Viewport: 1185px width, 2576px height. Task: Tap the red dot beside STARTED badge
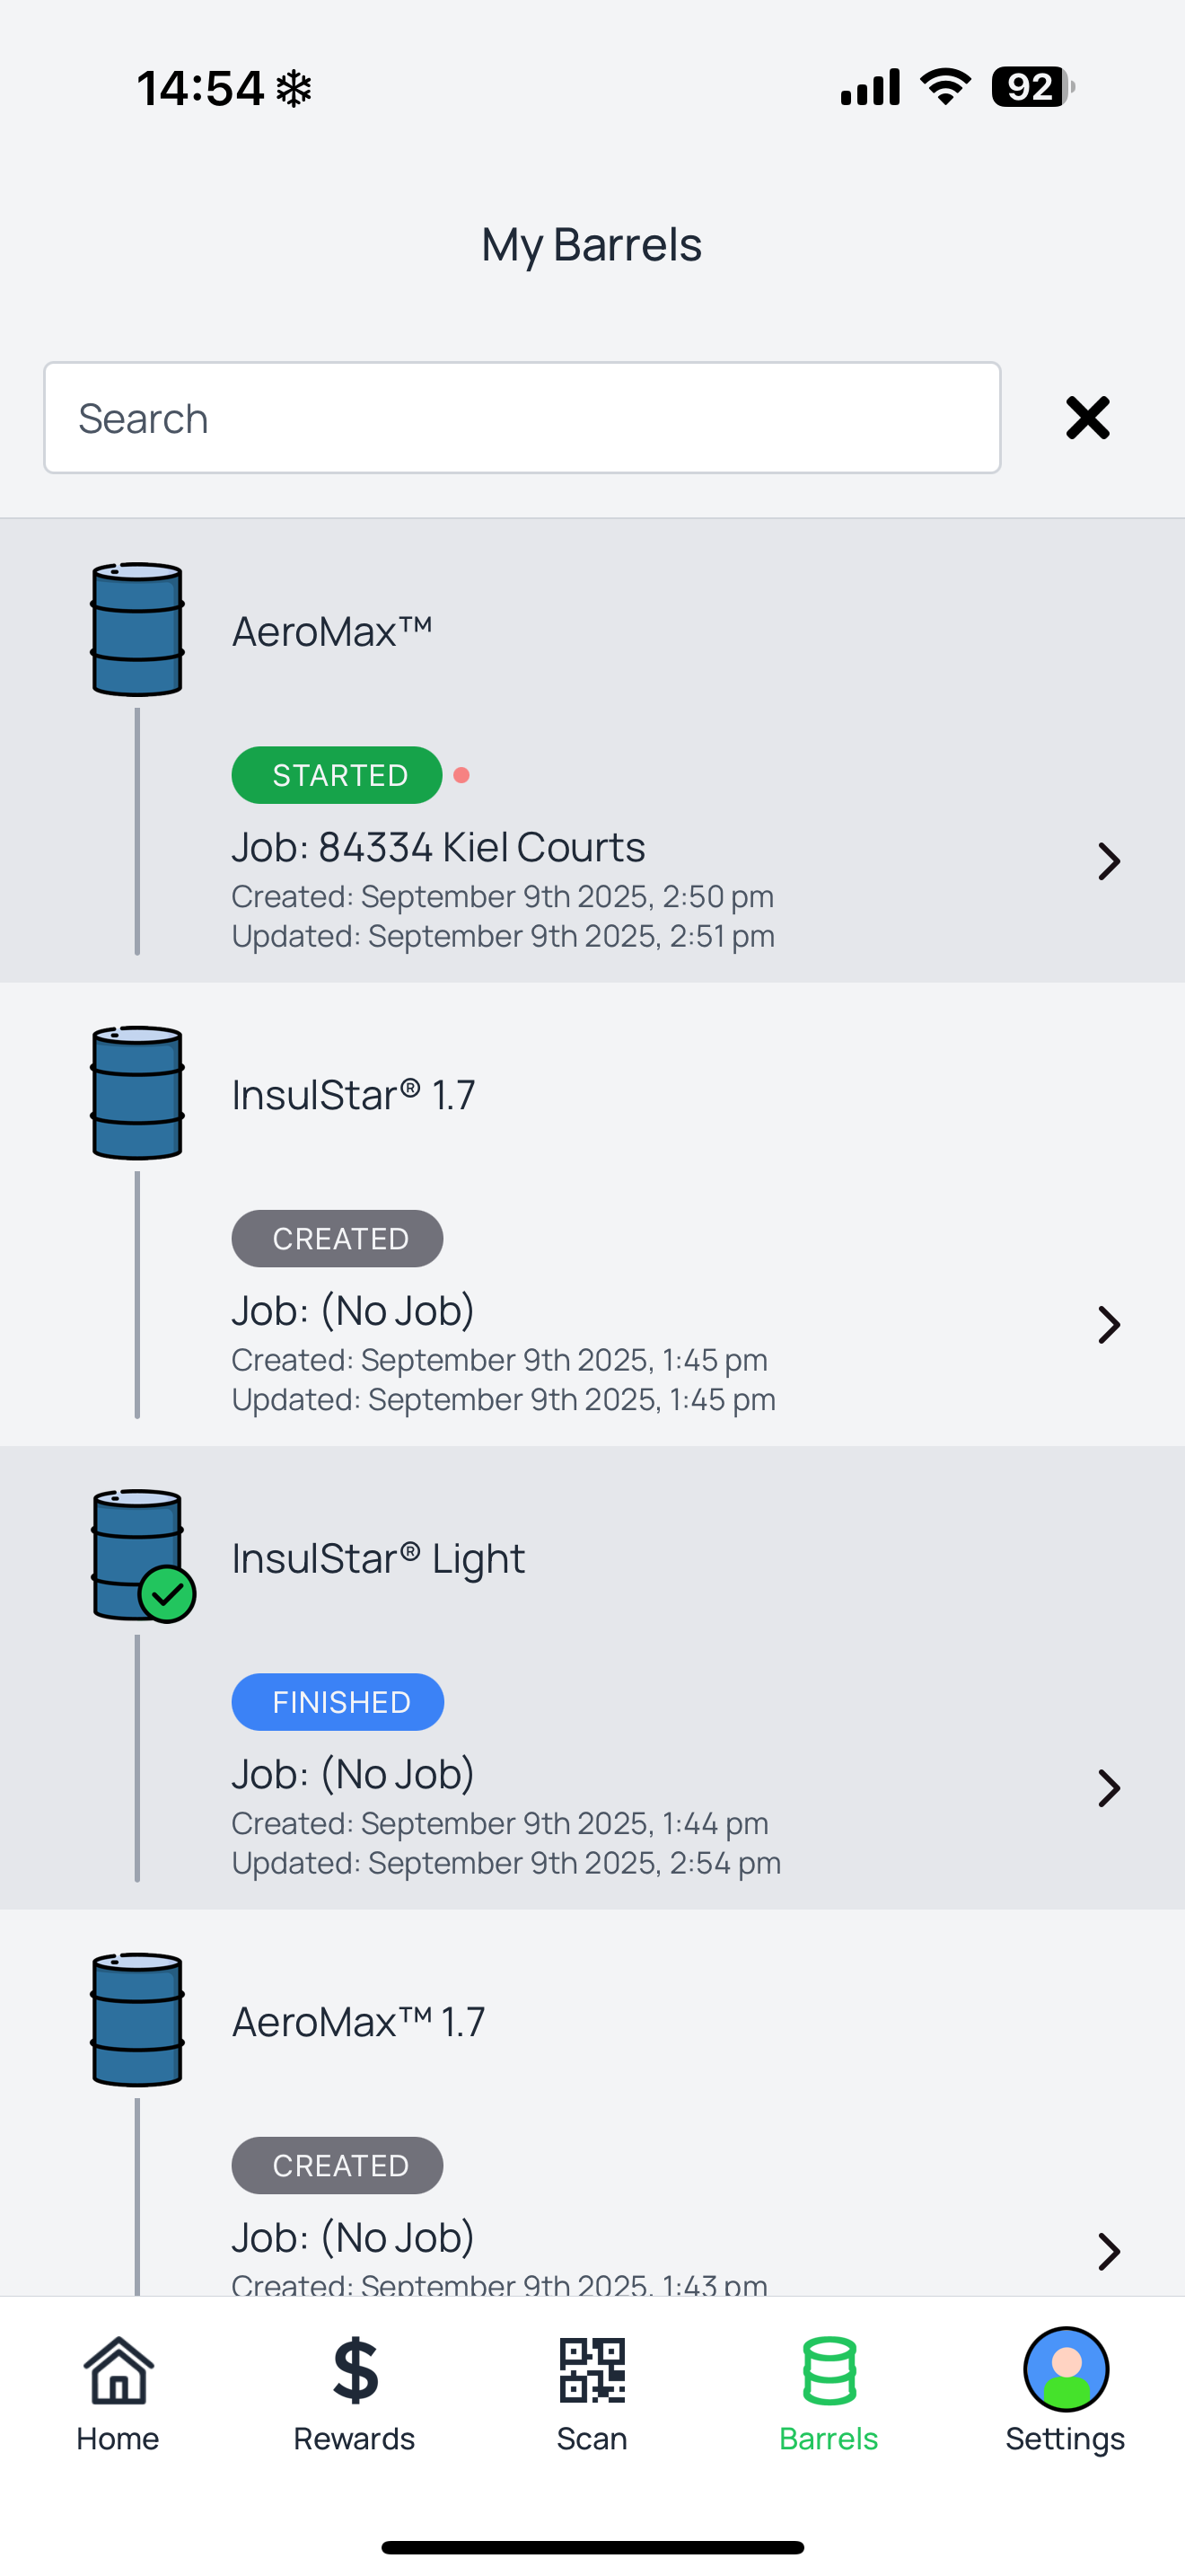[x=461, y=775]
